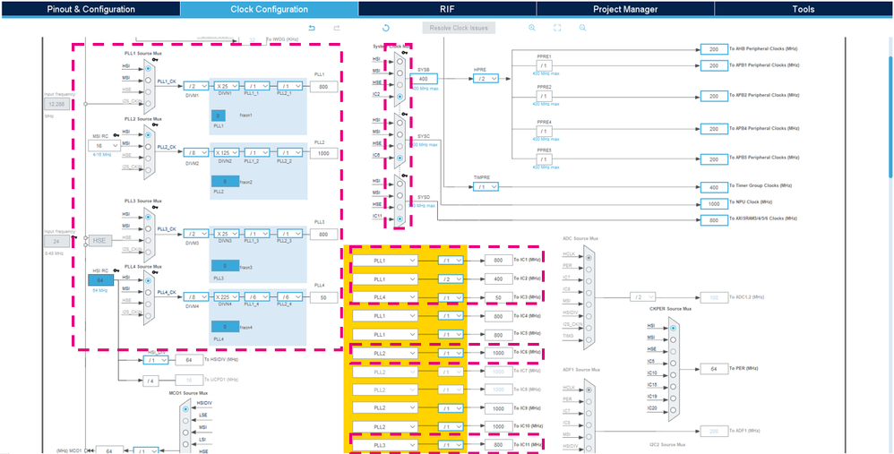Click the greyed HSE source box
The width and height of the screenshot is (894, 454).
coord(99,241)
